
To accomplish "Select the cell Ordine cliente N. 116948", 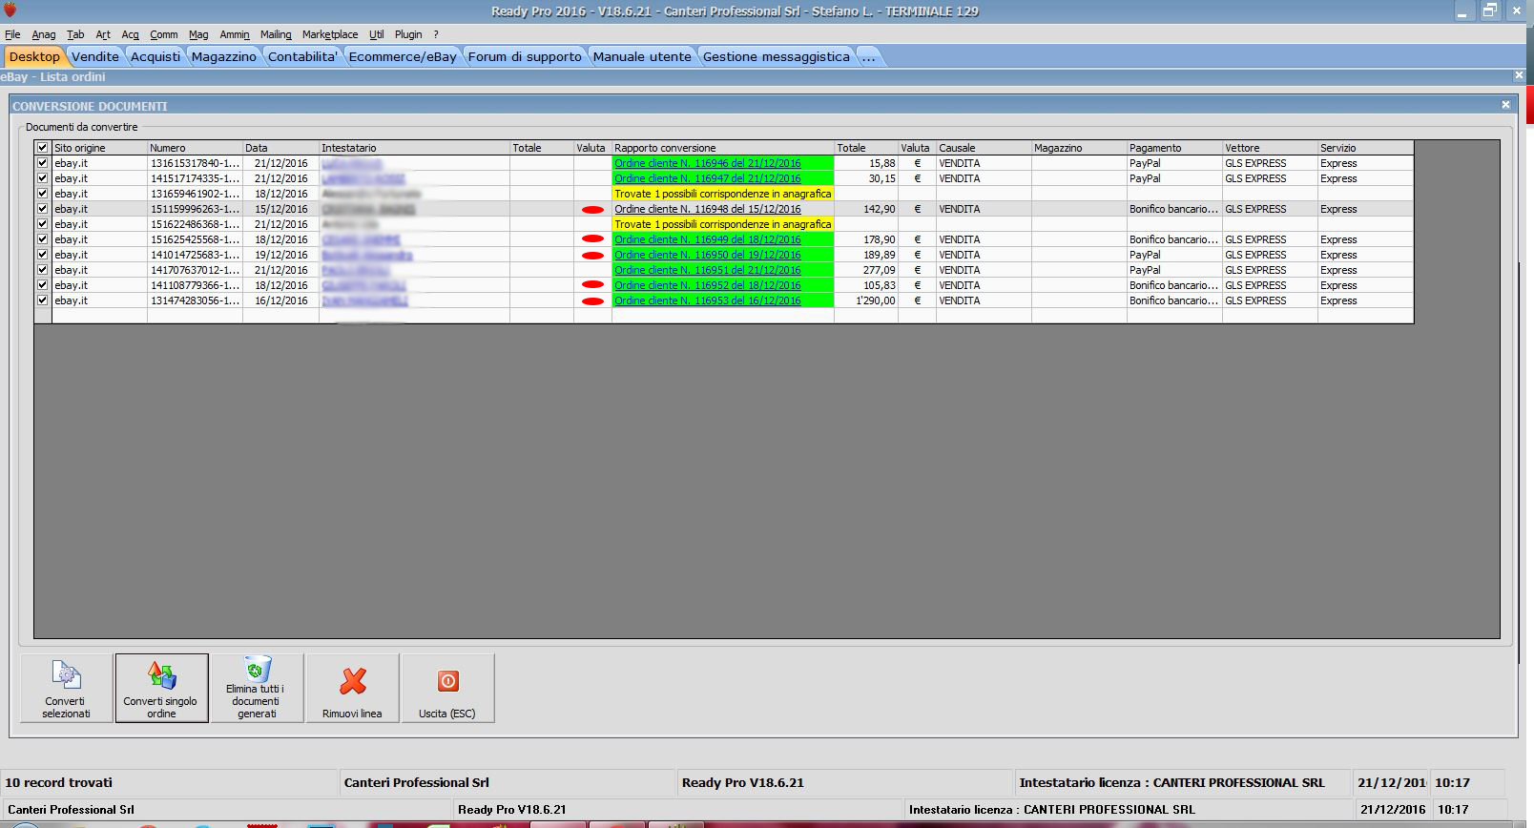I will (723, 209).
